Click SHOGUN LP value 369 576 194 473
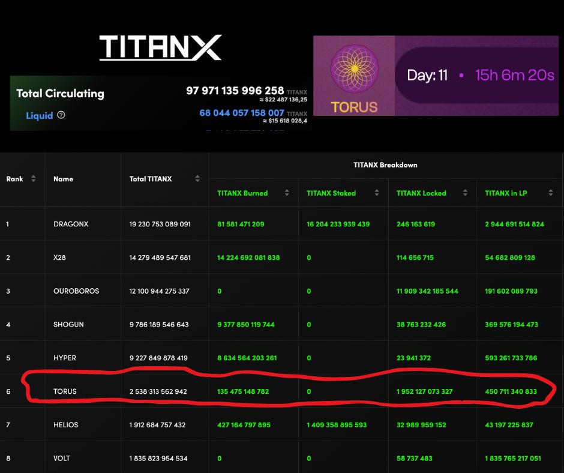Viewport: 564px width, 473px height. [x=511, y=324]
